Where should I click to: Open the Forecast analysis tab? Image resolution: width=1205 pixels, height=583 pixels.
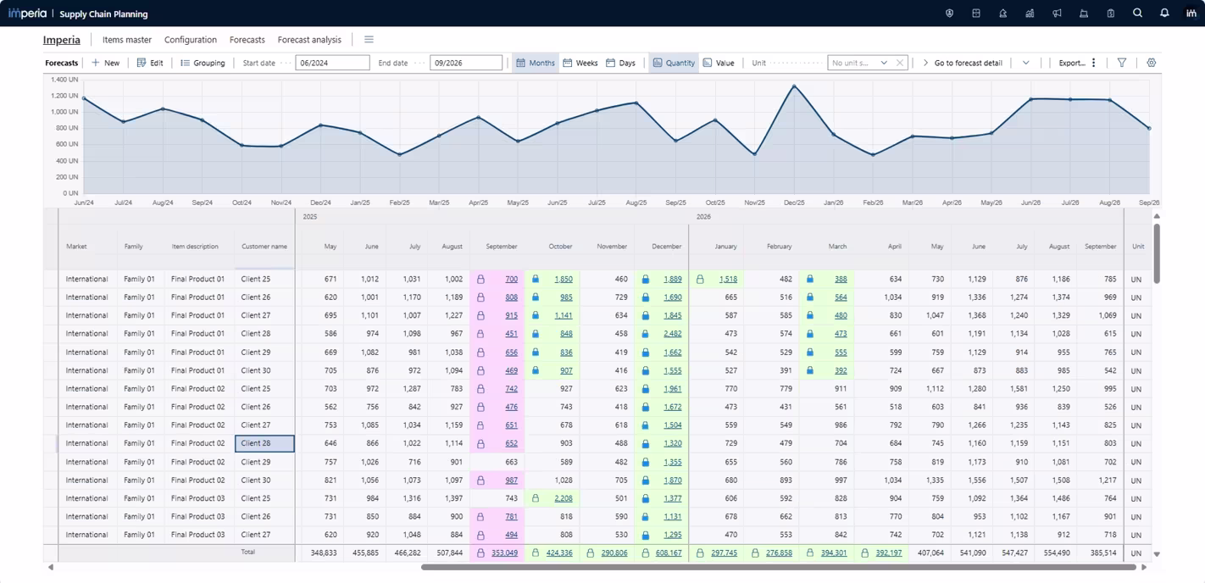[309, 40]
